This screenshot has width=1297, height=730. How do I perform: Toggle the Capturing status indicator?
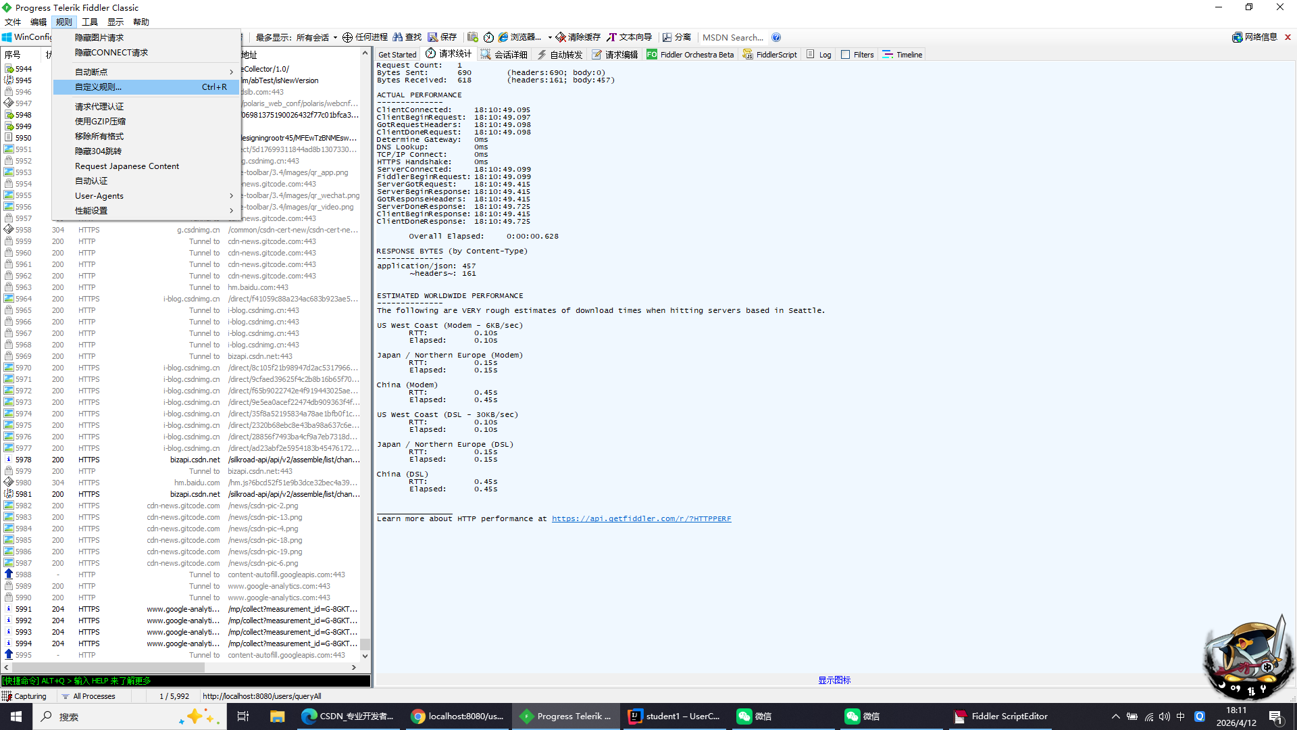pos(24,696)
